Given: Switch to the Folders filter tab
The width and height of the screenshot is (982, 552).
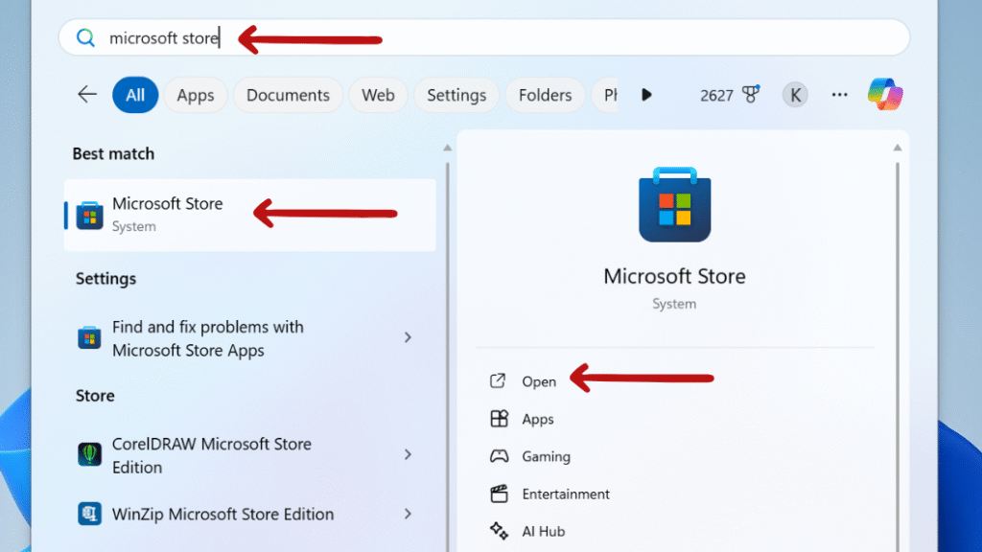Looking at the screenshot, I should pyautogui.click(x=545, y=95).
